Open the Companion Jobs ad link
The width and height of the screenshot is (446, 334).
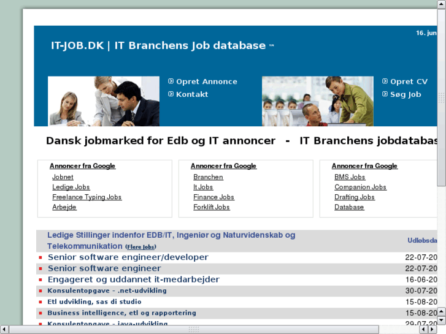(360, 187)
